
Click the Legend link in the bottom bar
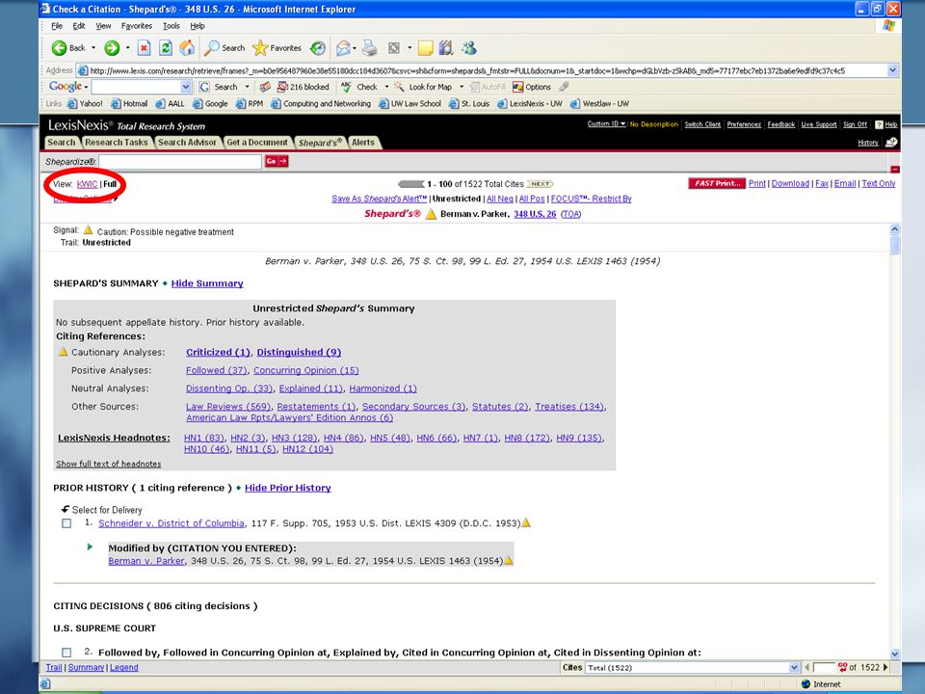124,667
